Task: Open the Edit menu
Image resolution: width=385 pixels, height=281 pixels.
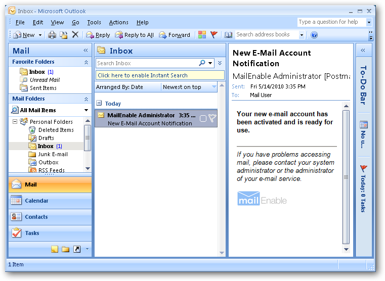Action: (38, 22)
